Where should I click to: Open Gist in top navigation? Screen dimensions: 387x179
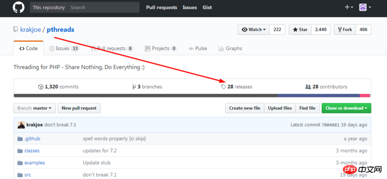tap(208, 7)
